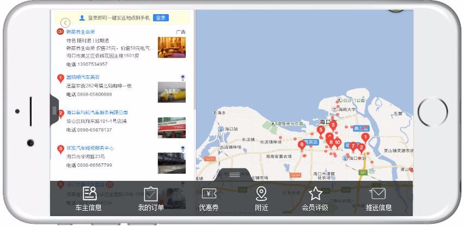Open 车主信息 in the bottom menu
464x227 pixels.
click(88, 198)
